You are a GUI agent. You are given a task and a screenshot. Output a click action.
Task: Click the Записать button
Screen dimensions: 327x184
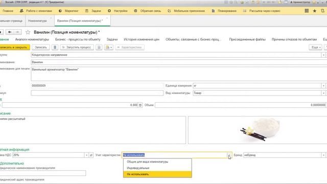coord(41,48)
